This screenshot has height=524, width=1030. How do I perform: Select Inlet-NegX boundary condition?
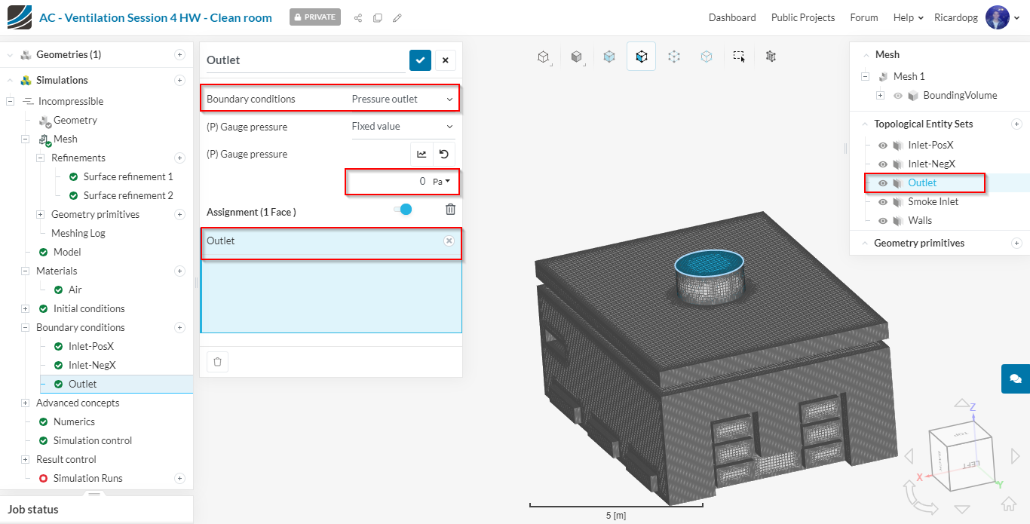click(92, 365)
